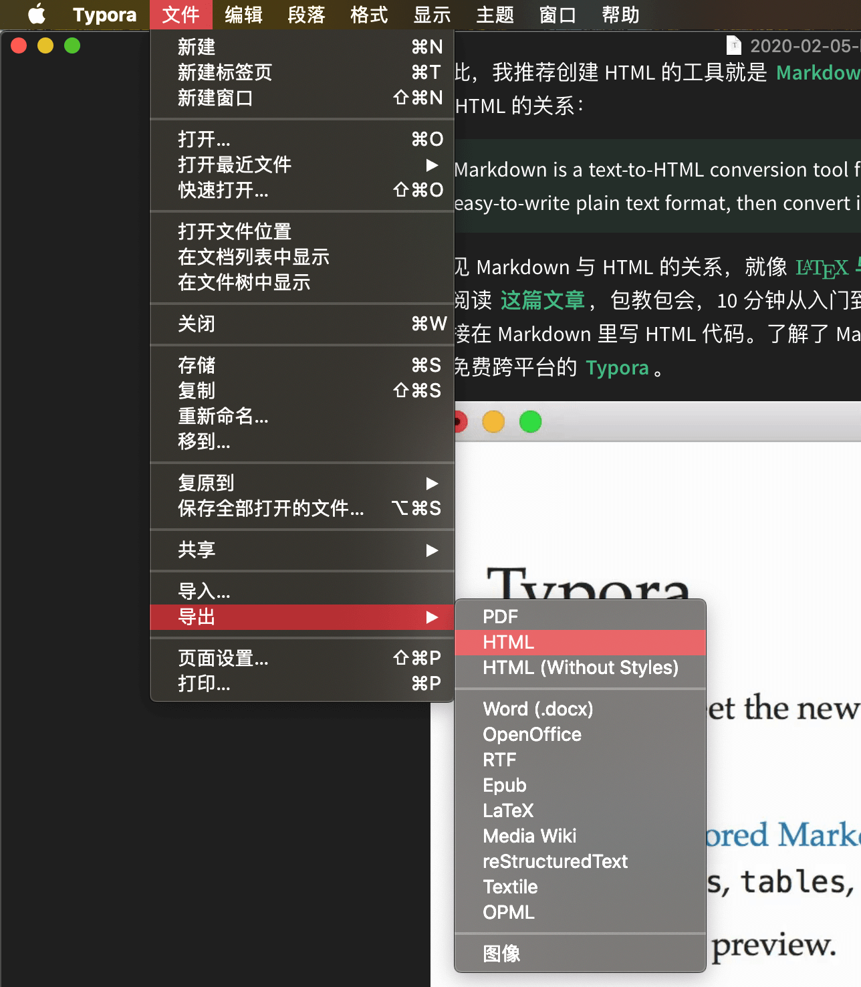Click the green zoom button of Typora window

(72, 45)
